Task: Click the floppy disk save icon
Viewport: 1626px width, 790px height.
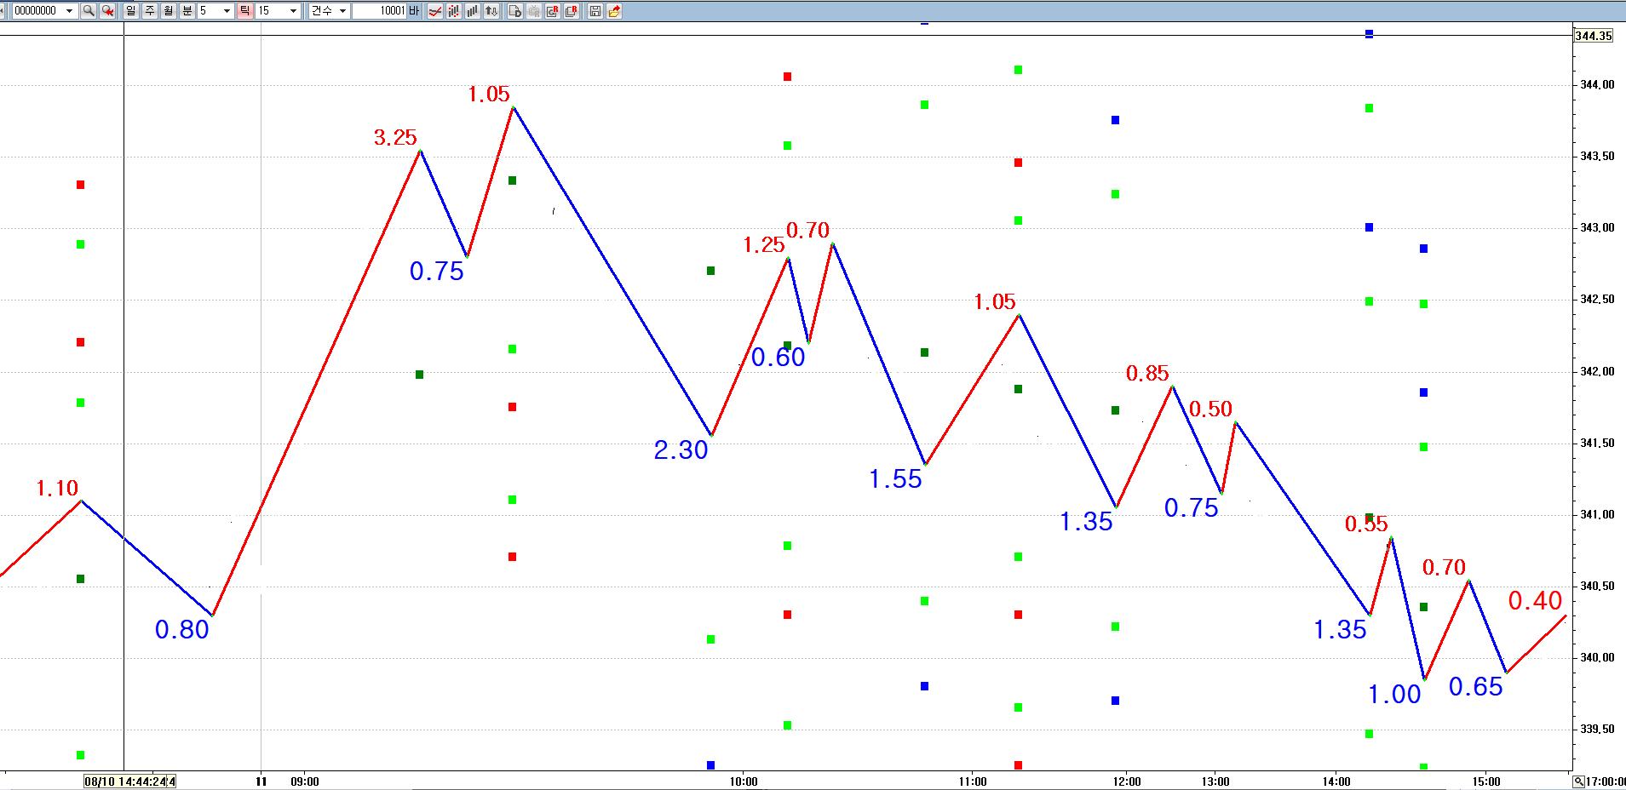Action: (x=595, y=11)
